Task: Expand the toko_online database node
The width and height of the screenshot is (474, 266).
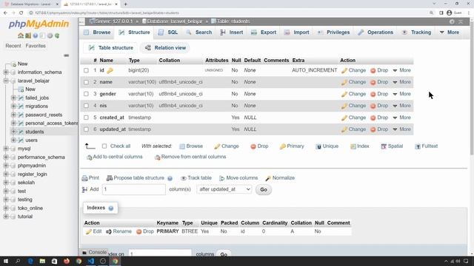Action: (x=6, y=208)
